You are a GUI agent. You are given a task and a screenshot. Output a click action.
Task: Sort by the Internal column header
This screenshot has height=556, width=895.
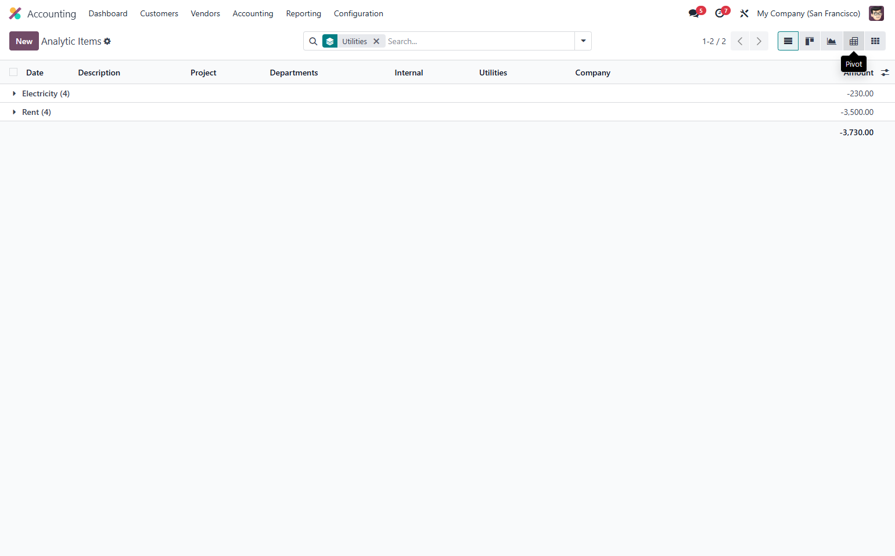[x=409, y=73]
